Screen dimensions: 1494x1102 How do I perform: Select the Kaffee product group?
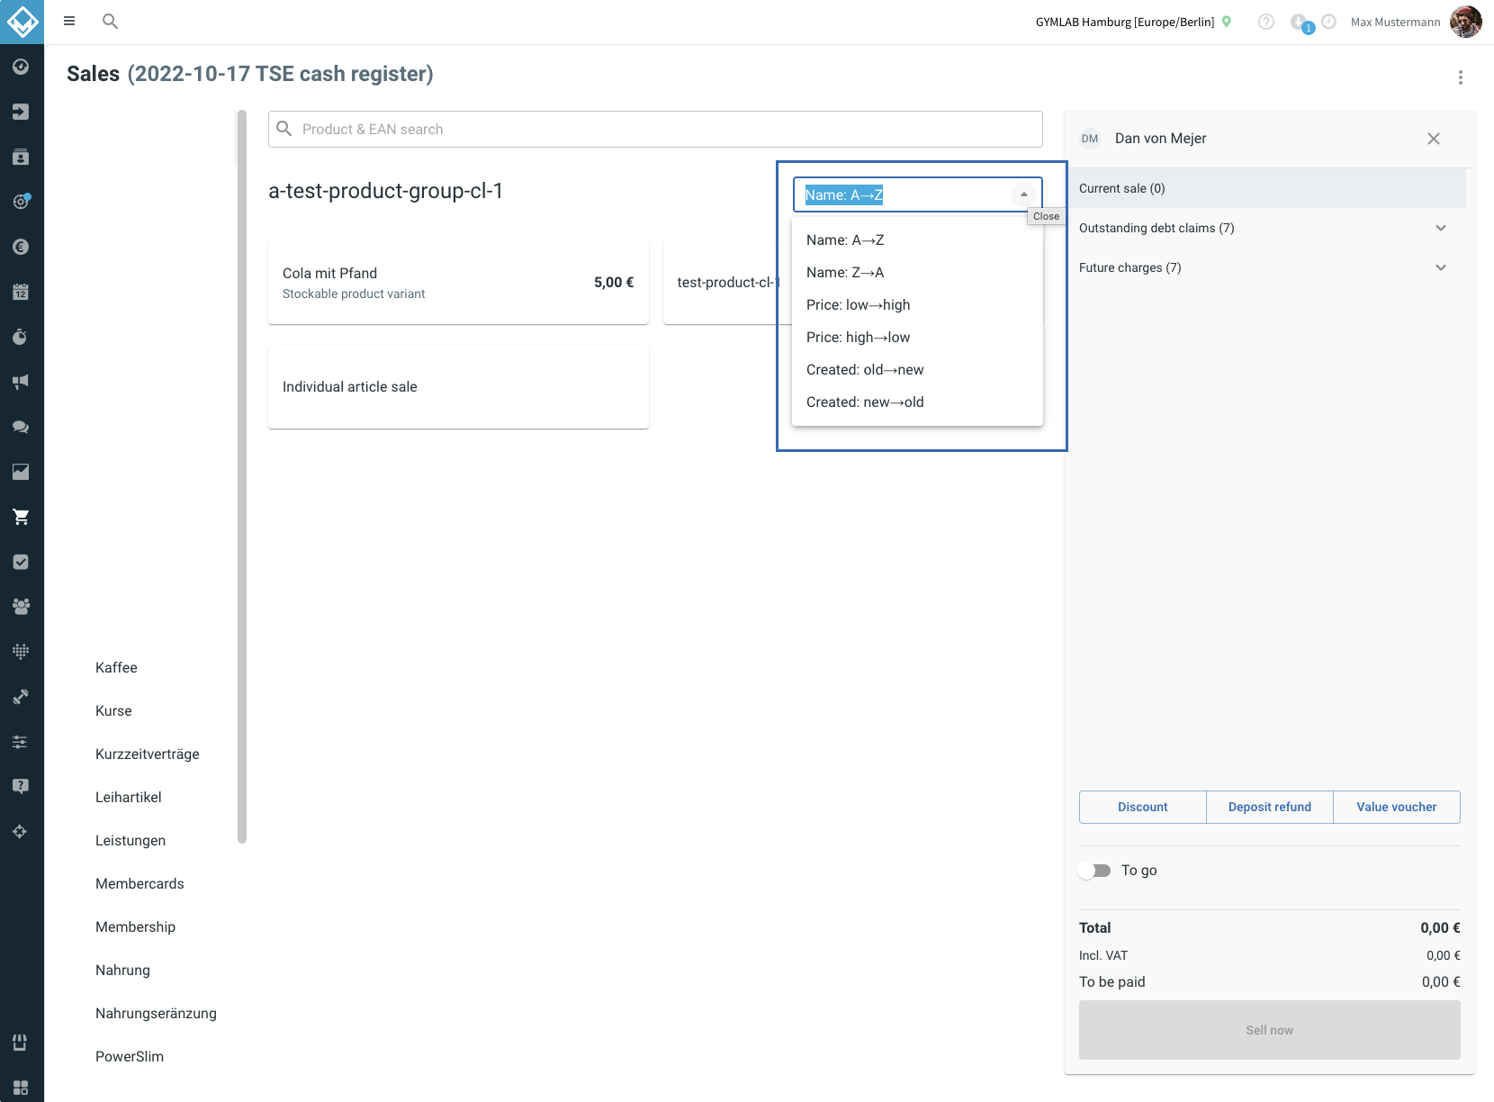[x=116, y=668]
